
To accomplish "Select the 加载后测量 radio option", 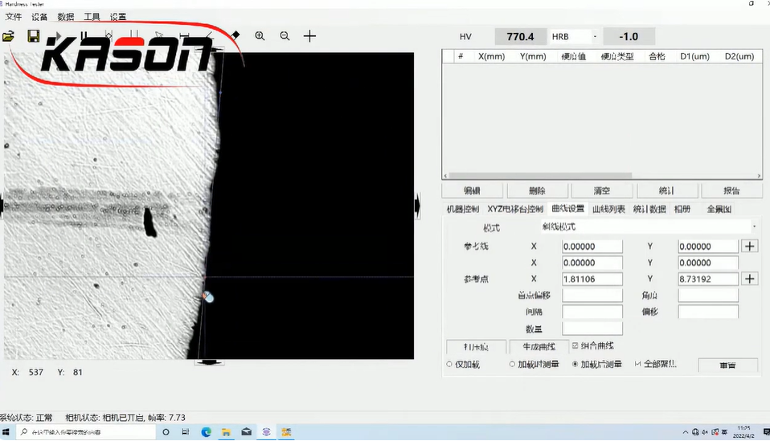I will pos(575,364).
